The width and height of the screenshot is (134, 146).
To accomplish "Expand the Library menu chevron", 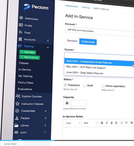I will 45,125.
